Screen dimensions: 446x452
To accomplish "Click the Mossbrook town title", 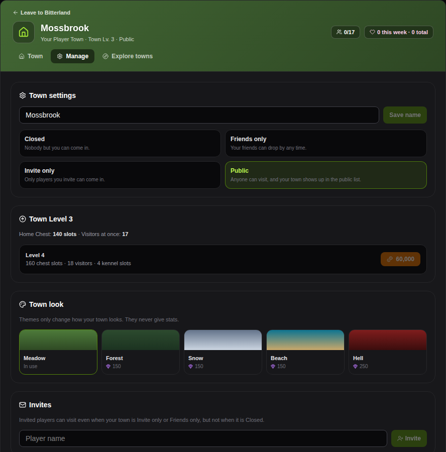I will 65,28.
